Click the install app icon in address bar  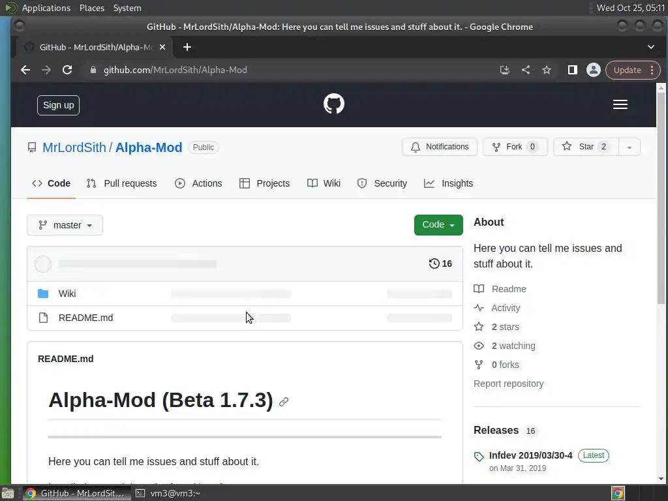pos(504,70)
